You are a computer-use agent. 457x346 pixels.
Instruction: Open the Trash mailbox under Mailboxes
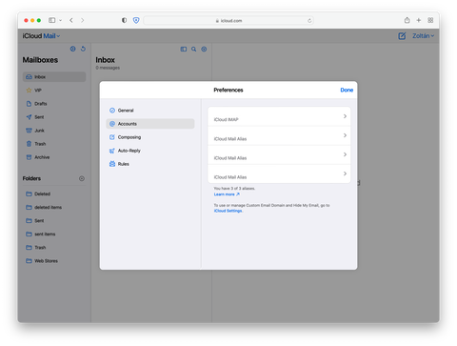click(54, 144)
